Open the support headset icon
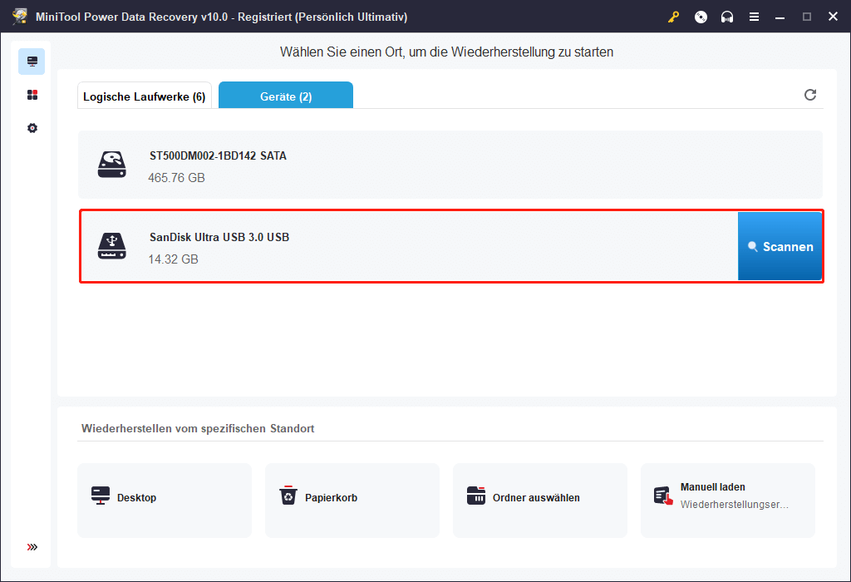This screenshot has width=851, height=582. 727,17
